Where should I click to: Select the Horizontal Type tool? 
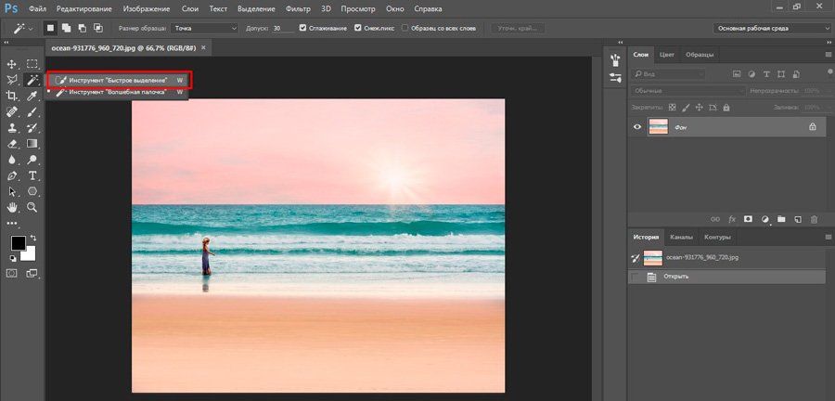tap(32, 175)
